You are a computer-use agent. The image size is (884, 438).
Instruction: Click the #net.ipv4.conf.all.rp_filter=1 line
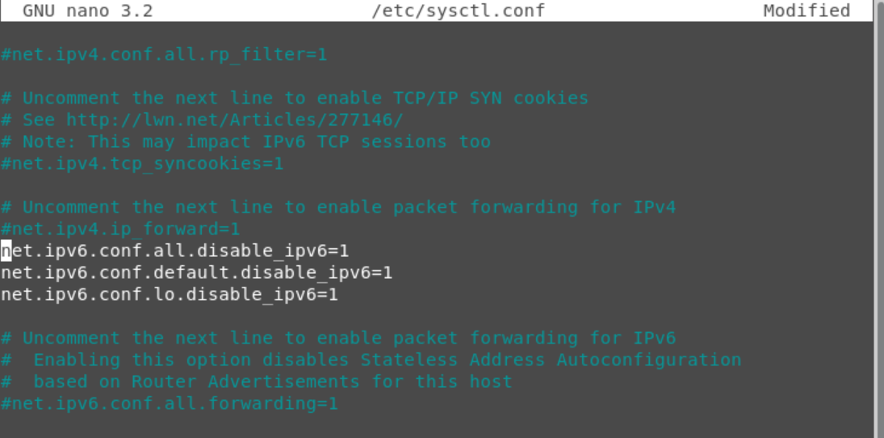tap(164, 55)
